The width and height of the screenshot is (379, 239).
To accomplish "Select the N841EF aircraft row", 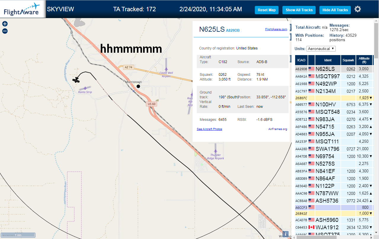I will [x=334, y=171].
